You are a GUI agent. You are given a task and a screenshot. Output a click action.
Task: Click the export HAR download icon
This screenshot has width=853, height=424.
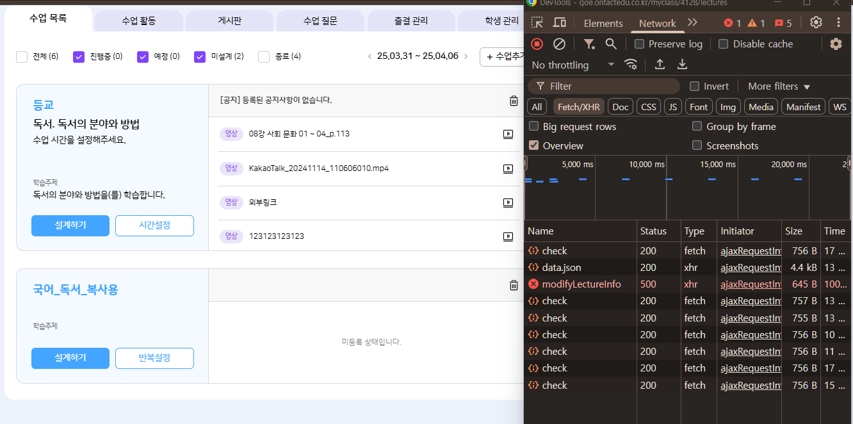tap(683, 65)
